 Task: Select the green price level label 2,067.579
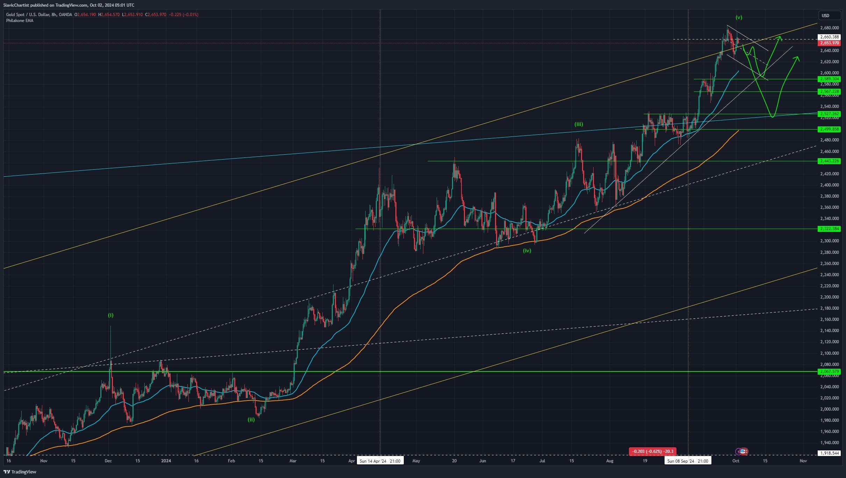(829, 372)
